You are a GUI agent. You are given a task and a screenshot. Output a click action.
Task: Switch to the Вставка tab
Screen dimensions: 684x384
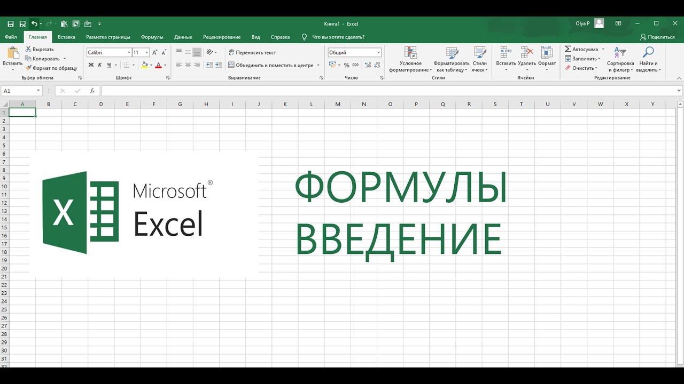tap(66, 37)
